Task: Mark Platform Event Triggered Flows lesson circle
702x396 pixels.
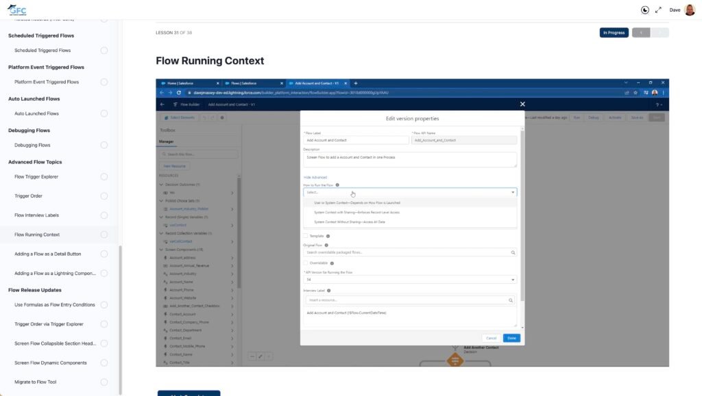Action: click(104, 82)
